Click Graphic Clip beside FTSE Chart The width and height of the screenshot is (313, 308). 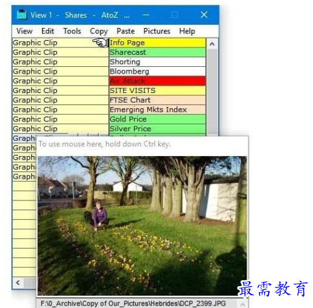pos(60,100)
